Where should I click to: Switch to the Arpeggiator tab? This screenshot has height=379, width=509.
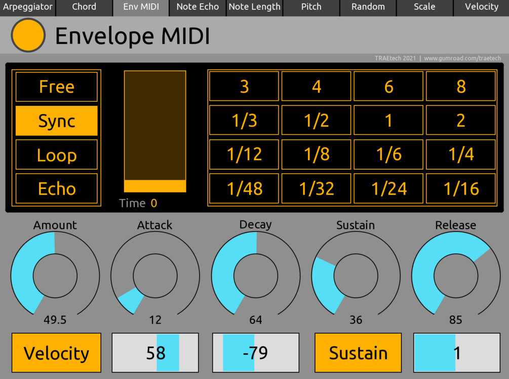pyautogui.click(x=27, y=8)
